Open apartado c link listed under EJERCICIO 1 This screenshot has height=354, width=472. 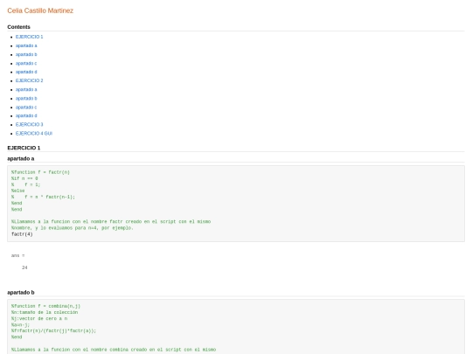tap(26, 63)
